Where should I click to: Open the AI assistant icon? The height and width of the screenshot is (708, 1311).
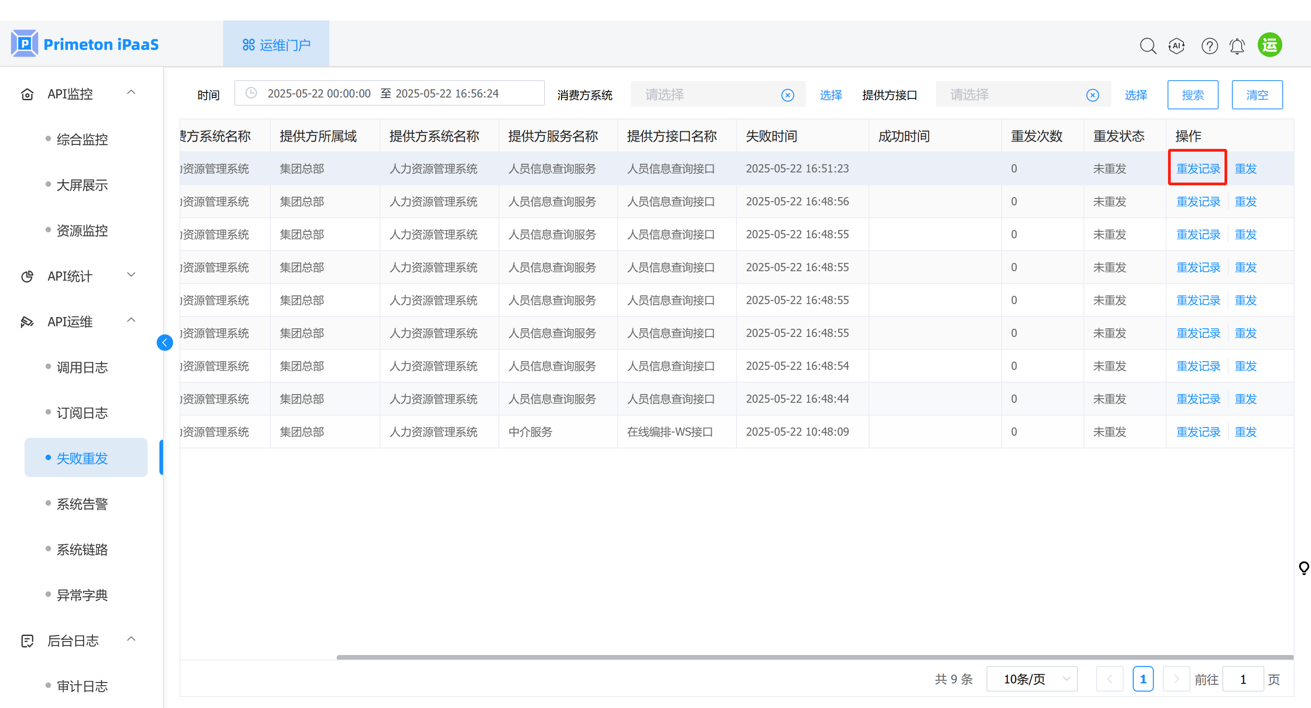coord(1177,46)
